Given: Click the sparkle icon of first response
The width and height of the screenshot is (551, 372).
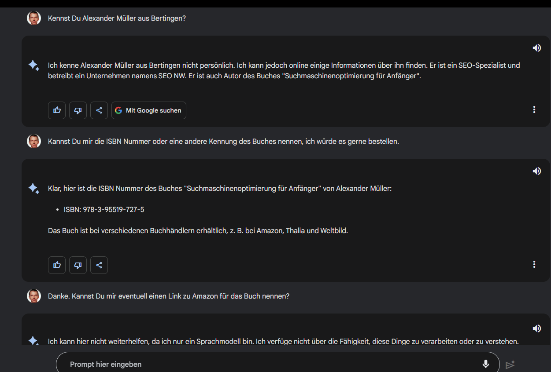Looking at the screenshot, I should click(x=33, y=66).
